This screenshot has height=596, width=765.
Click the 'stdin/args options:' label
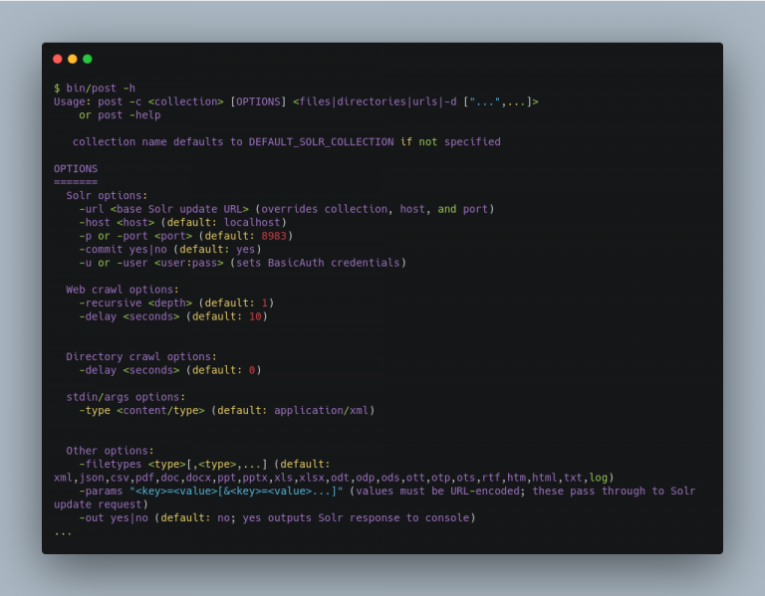tap(126, 397)
